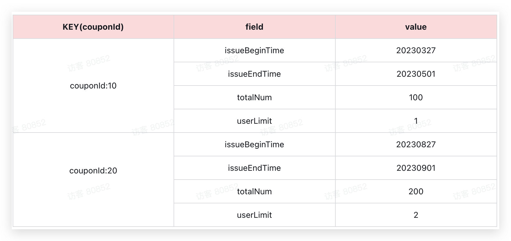
Task: Click the KEY(couponId) column header
Action: point(93,27)
